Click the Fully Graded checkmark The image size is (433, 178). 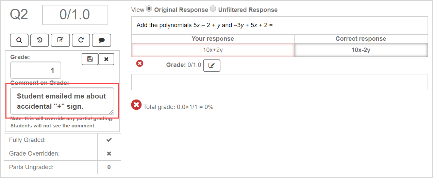[x=109, y=140]
